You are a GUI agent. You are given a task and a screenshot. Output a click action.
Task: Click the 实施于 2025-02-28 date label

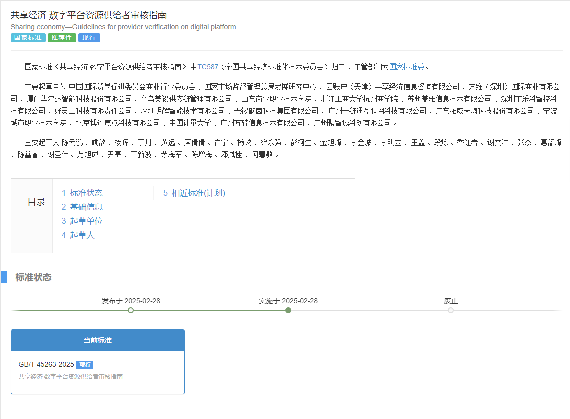(x=288, y=301)
